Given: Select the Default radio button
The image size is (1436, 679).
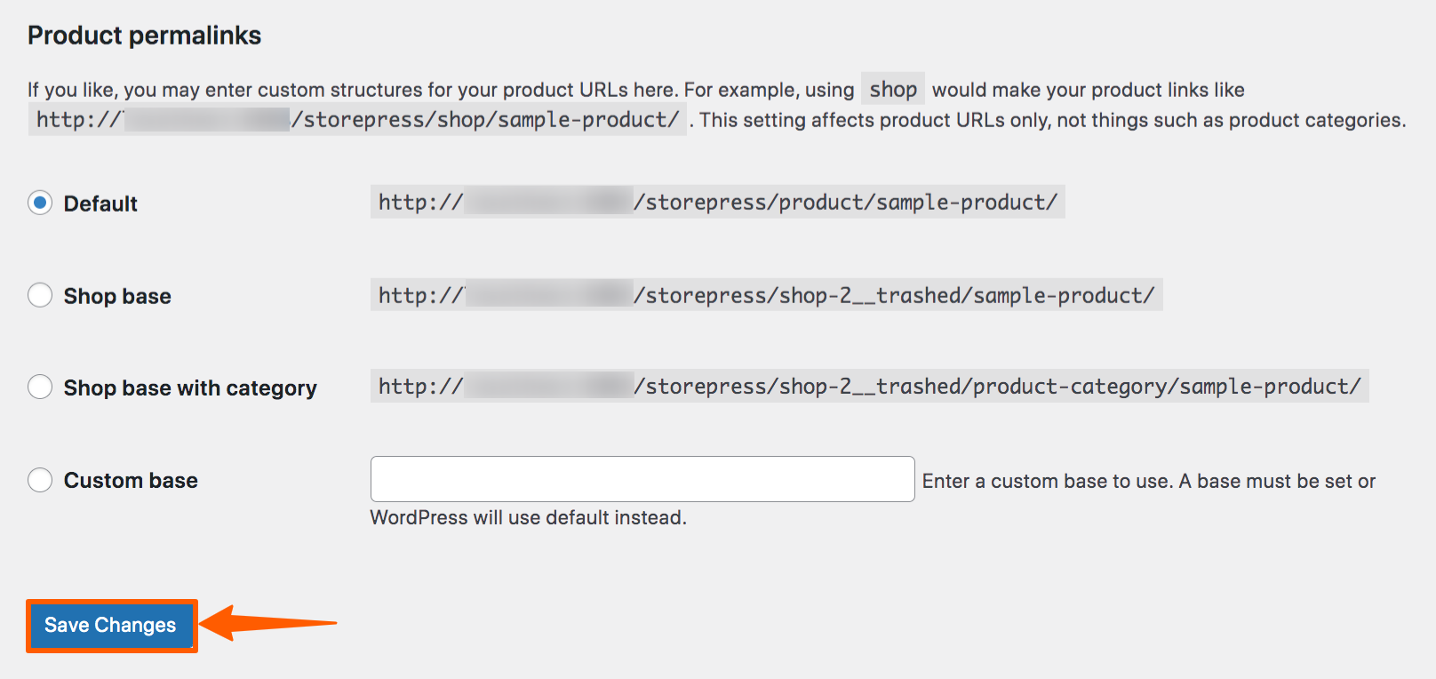Looking at the screenshot, I should click(x=40, y=204).
